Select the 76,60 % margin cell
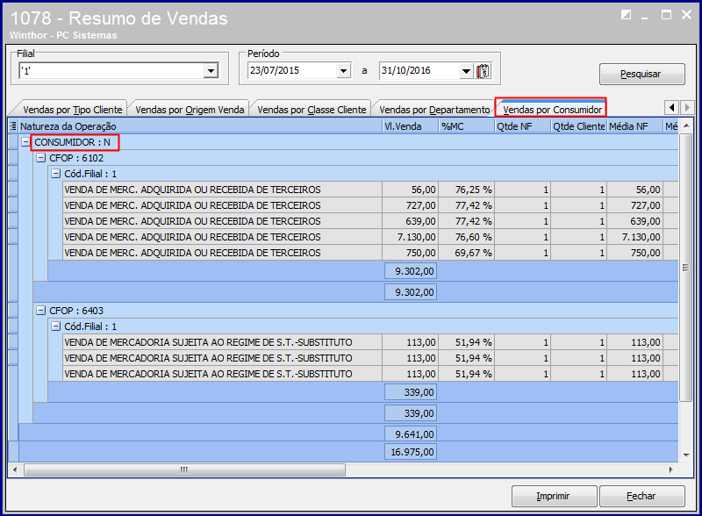This screenshot has width=702, height=516. (x=467, y=237)
